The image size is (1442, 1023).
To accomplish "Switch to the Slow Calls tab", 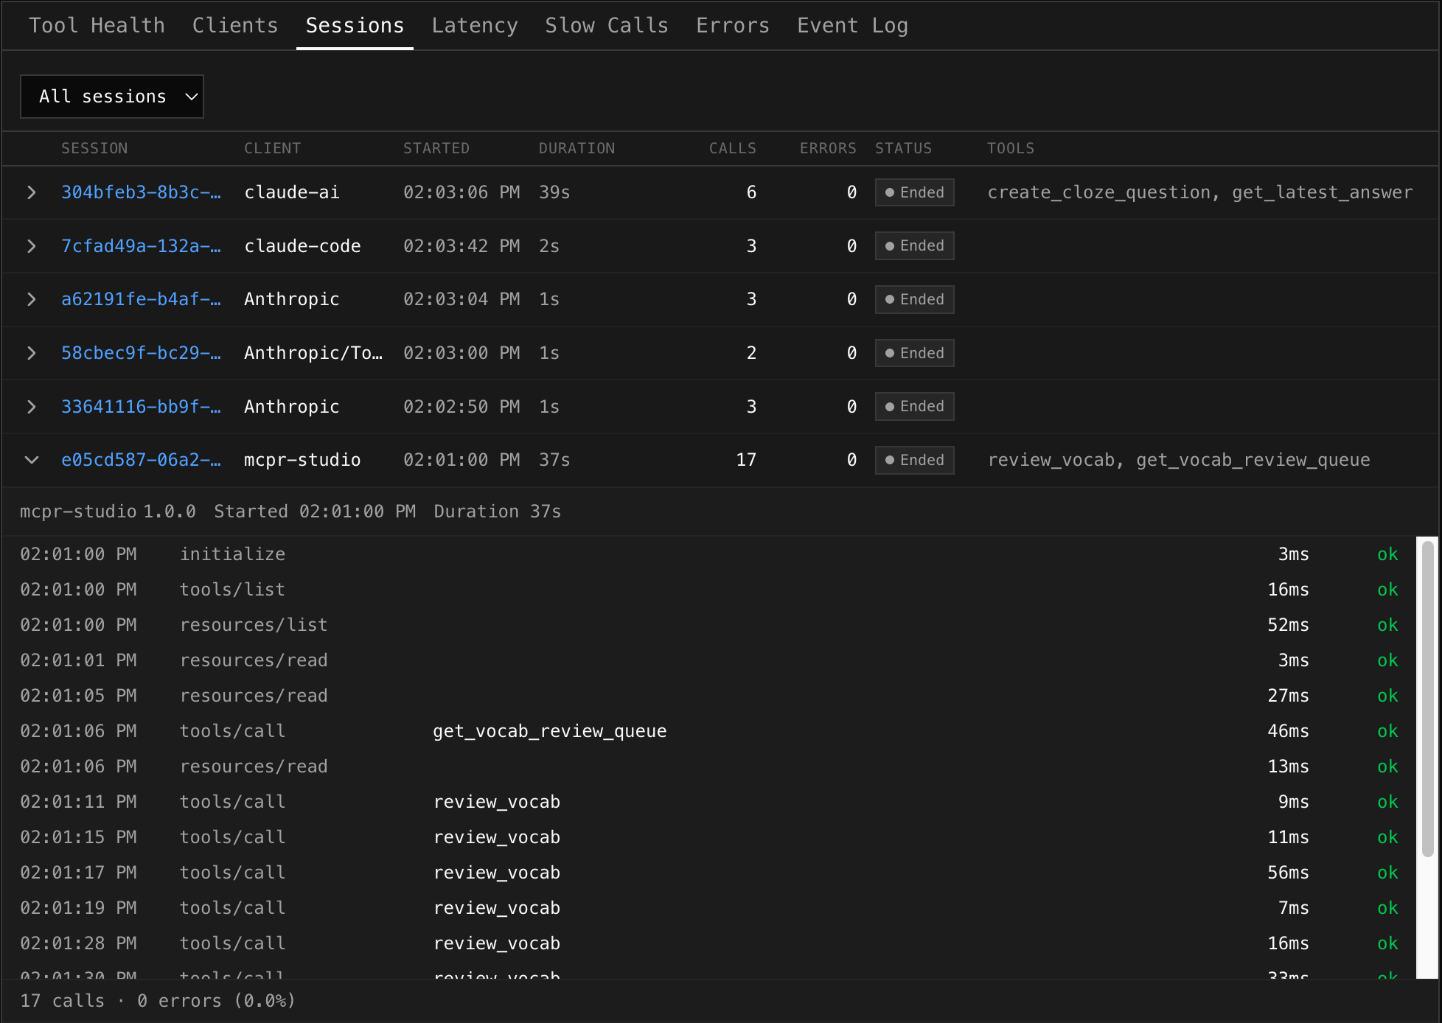I will (x=606, y=25).
